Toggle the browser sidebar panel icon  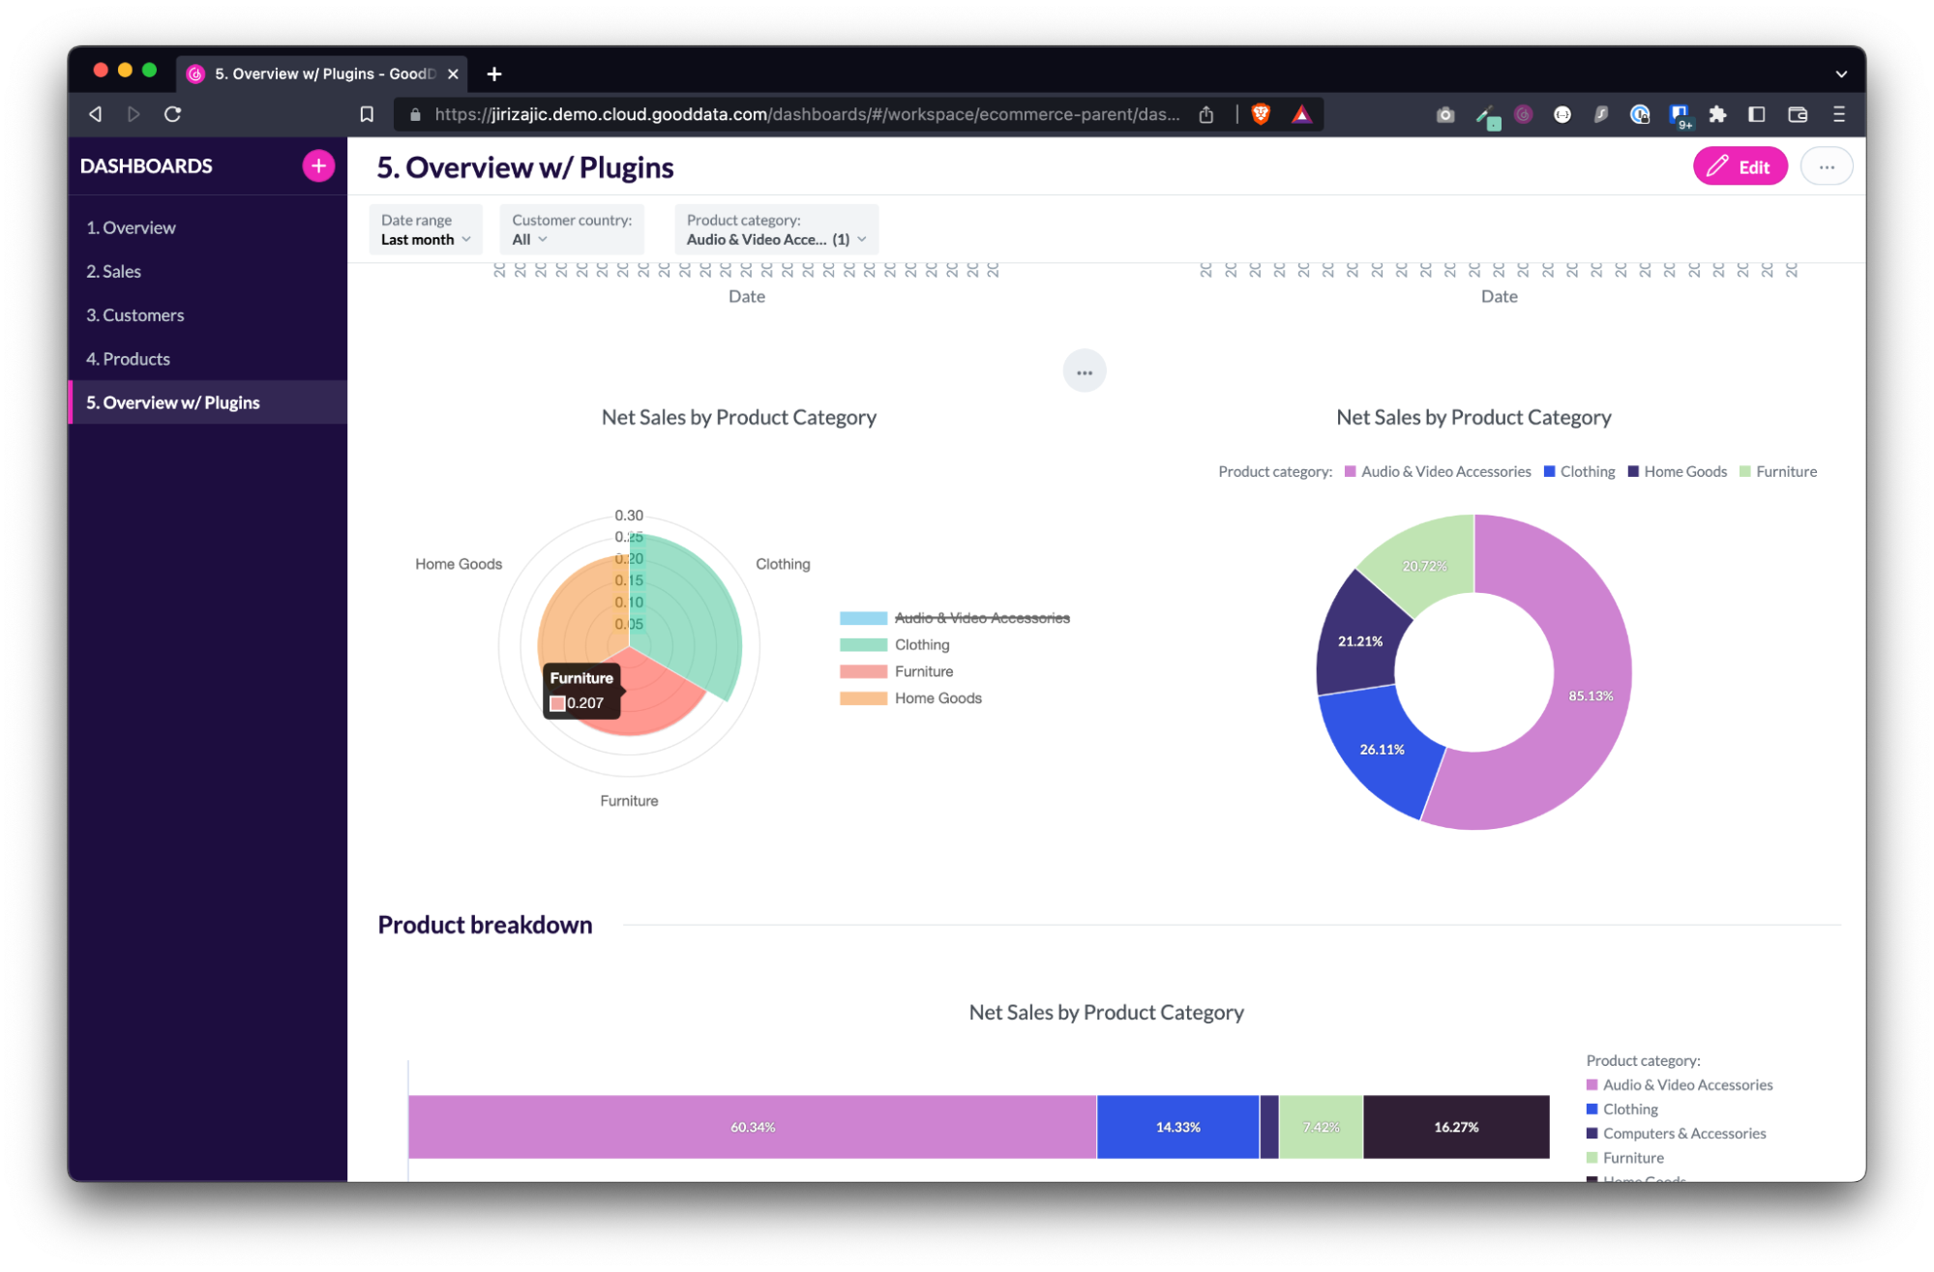1757,114
